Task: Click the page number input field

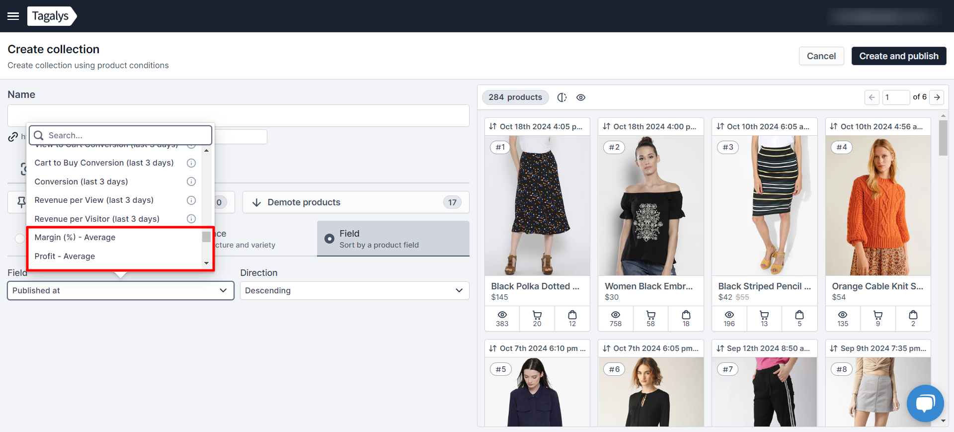Action: point(896,97)
